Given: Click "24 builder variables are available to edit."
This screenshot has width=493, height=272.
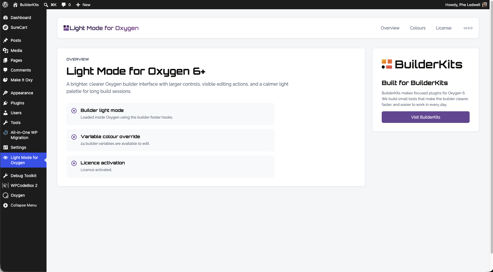Looking at the screenshot, I should coord(115,143).
